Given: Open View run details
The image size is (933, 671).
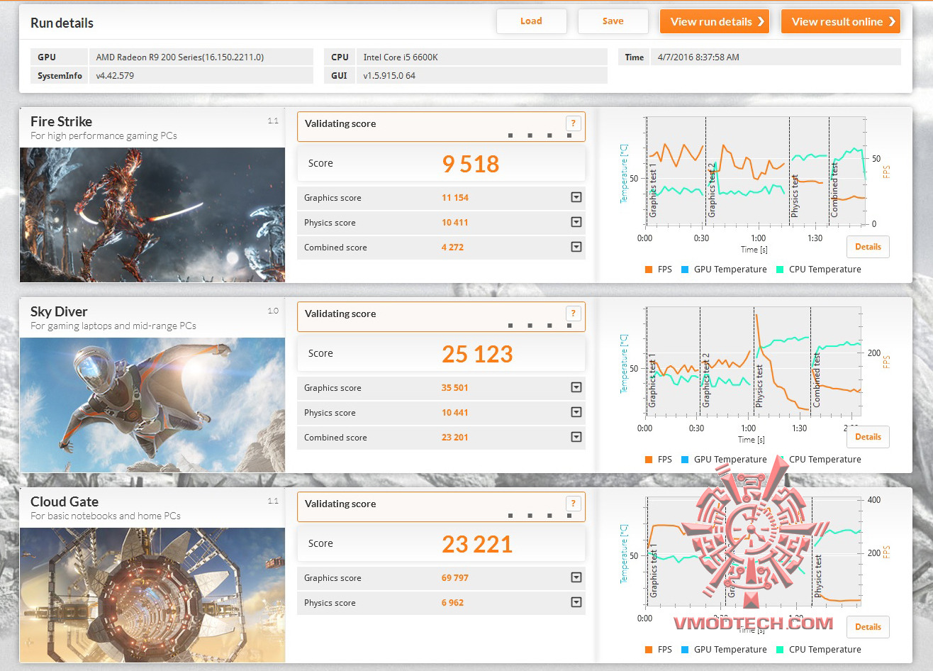Looking at the screenshot, I should pyautogui.click(x=715, y=21).
